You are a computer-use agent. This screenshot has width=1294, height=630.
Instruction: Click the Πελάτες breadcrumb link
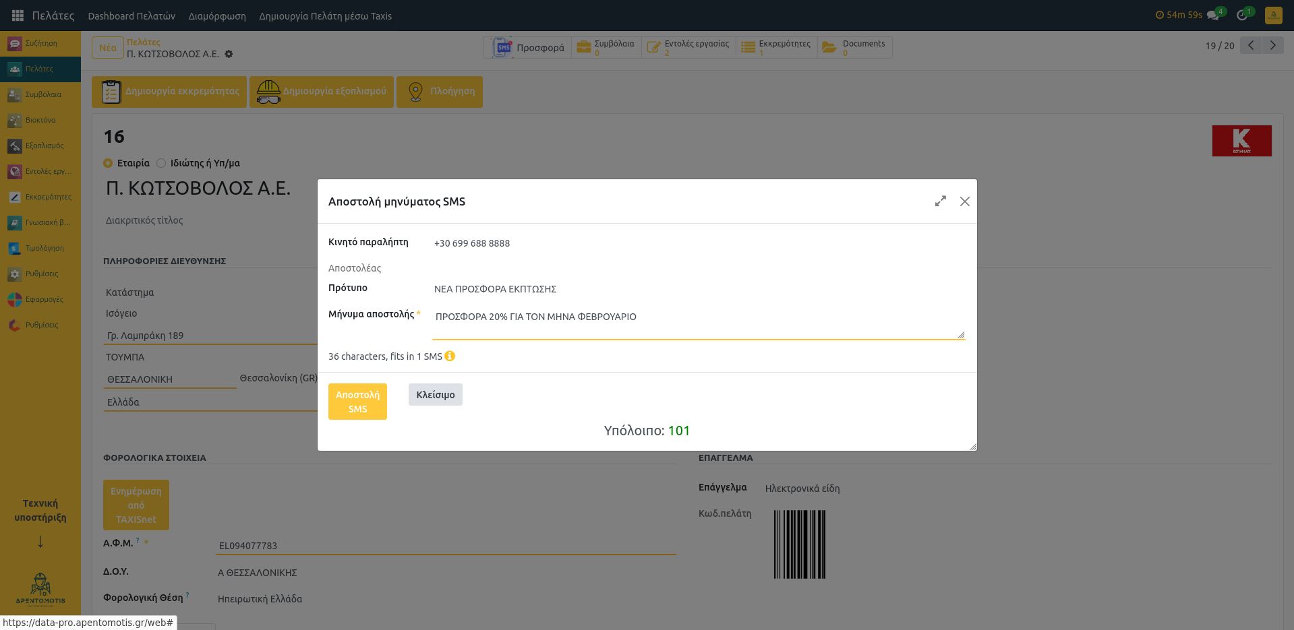click(144, 42)
